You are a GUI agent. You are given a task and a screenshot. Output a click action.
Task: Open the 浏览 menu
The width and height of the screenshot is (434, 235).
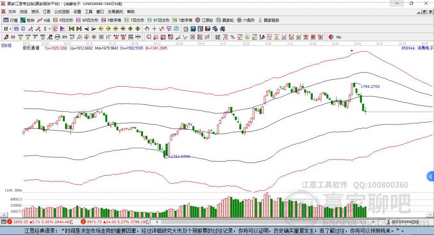(x=24, y=11)
